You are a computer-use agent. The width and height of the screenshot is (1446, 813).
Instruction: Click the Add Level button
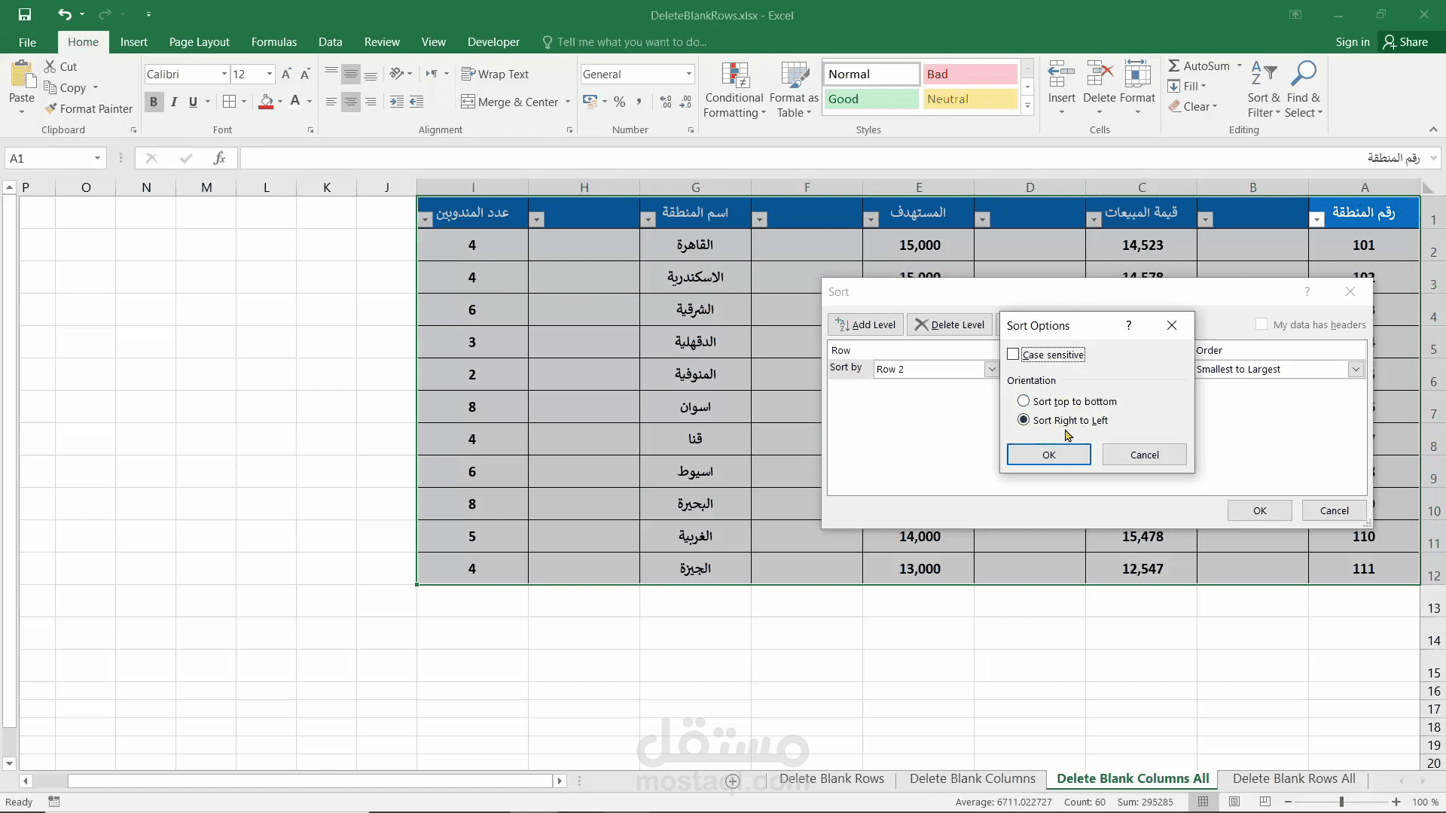pos(865,324)
